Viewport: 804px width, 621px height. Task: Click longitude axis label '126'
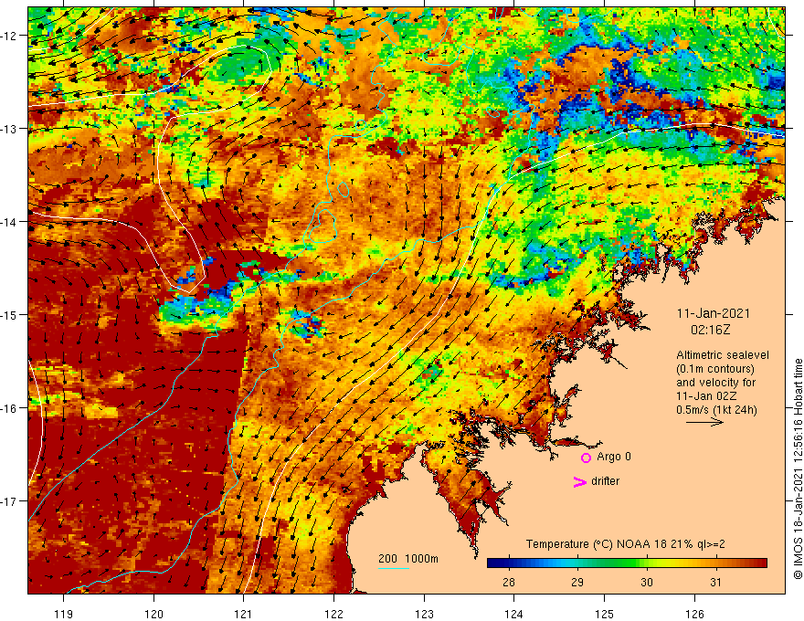(x=694, y=614)
